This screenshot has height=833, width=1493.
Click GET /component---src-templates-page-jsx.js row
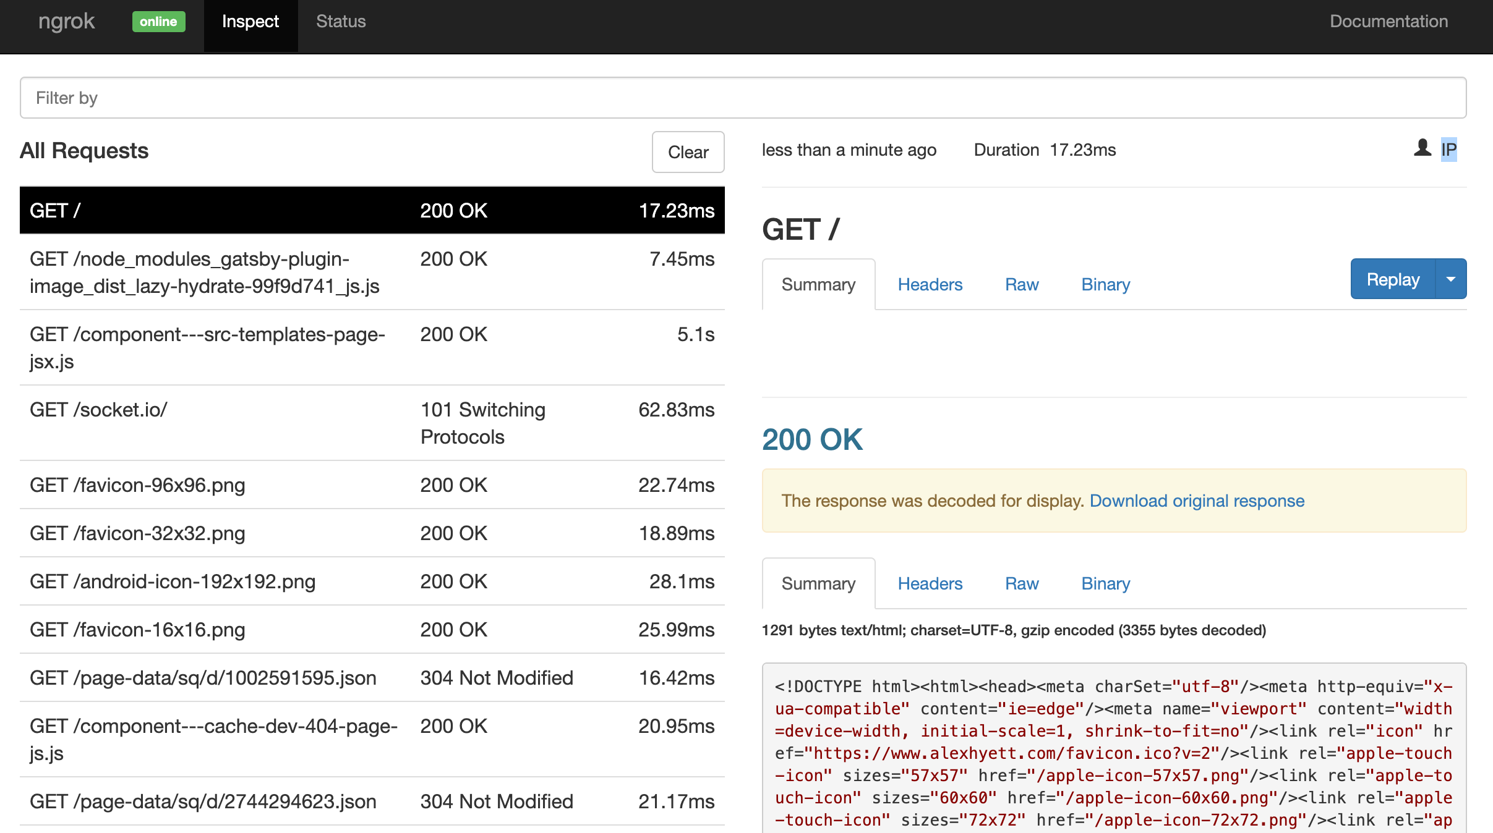pos(372,346)
